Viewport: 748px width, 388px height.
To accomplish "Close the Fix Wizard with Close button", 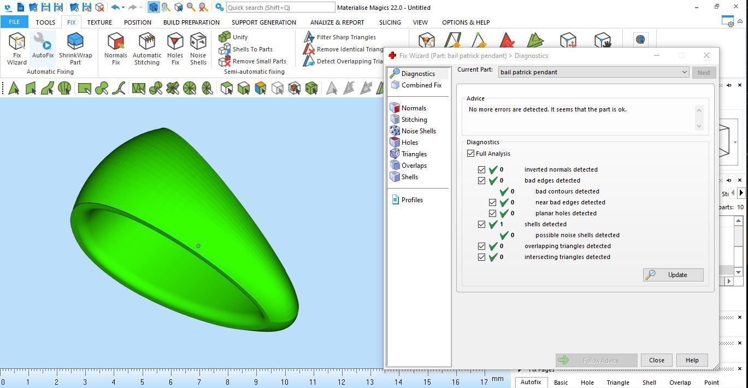I will (x=656, y=360).
